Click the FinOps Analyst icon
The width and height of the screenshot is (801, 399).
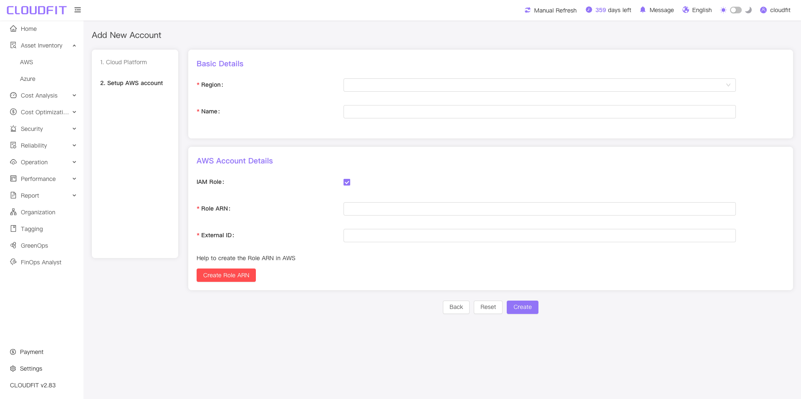click(x=13, y=262)
